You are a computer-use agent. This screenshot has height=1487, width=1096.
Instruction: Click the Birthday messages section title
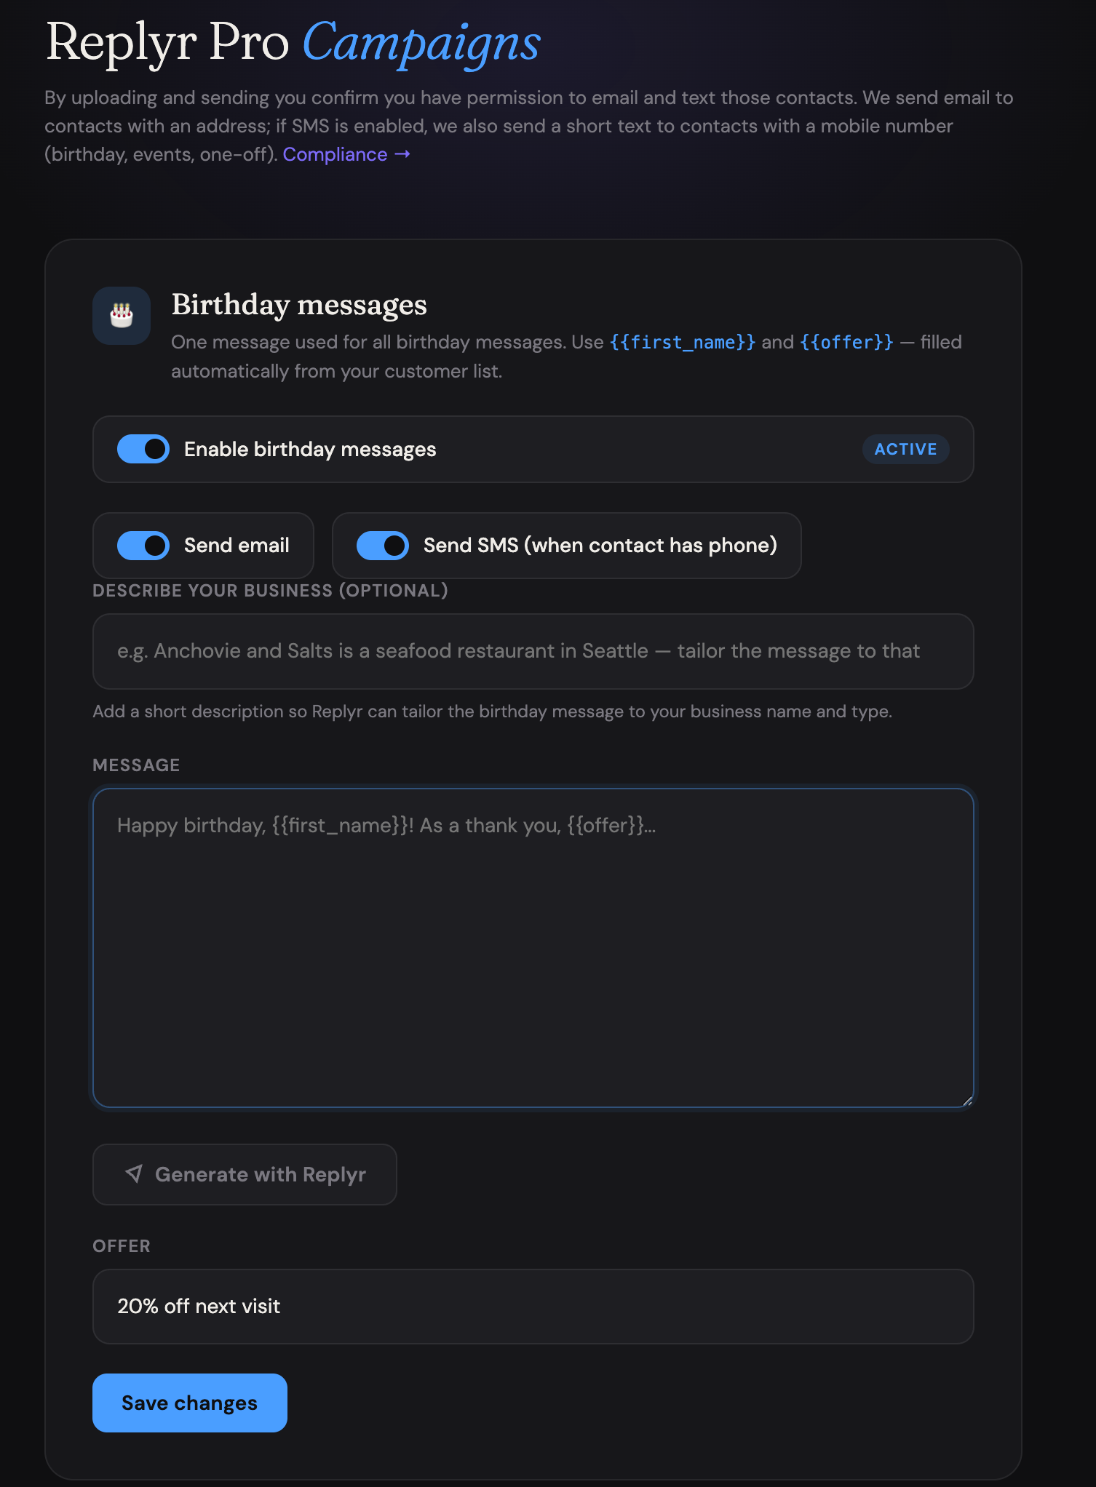pos(299,305)
